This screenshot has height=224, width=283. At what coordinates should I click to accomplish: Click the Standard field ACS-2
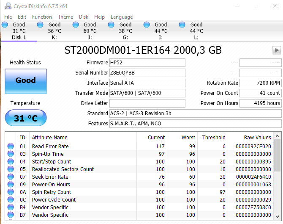pyautogui.click(x=196, y=113)
